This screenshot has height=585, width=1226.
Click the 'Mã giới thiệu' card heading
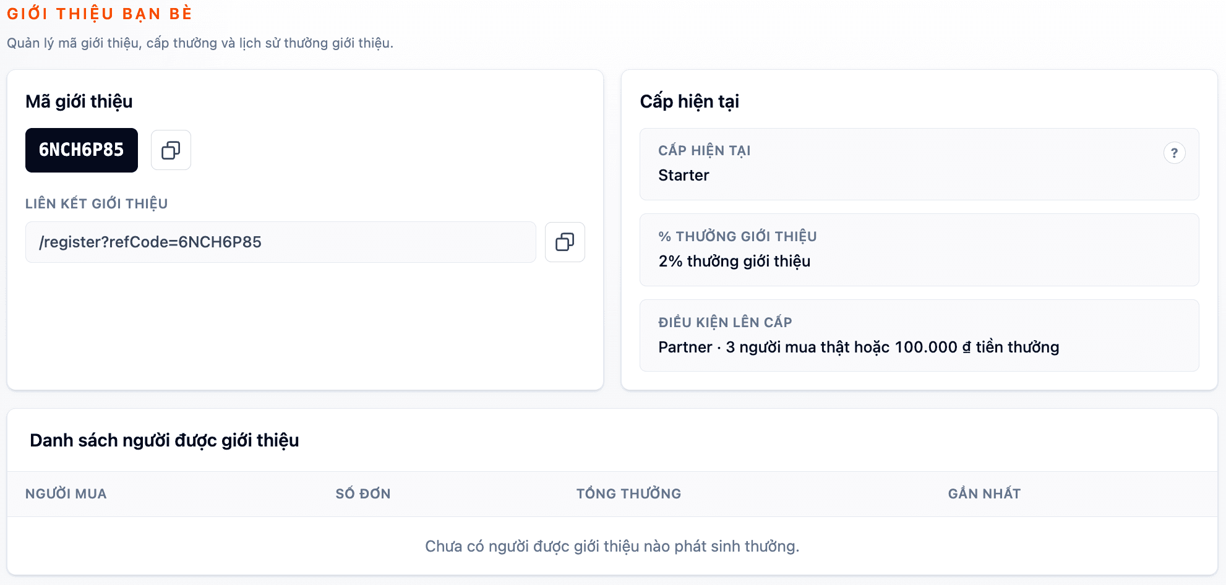pyautogui.click(x=79, y=101)
